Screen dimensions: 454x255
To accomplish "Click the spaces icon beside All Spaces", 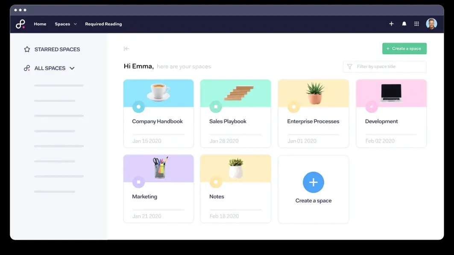I will [27, 68].
